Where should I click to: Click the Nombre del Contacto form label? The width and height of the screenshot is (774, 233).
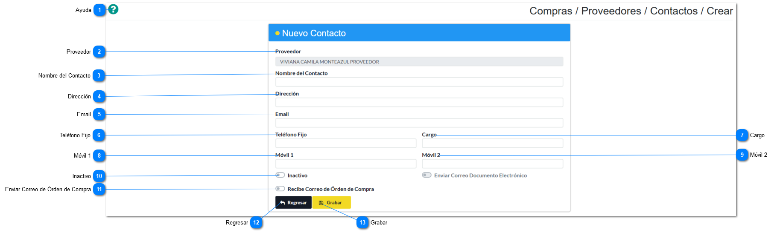pos(301,73)
